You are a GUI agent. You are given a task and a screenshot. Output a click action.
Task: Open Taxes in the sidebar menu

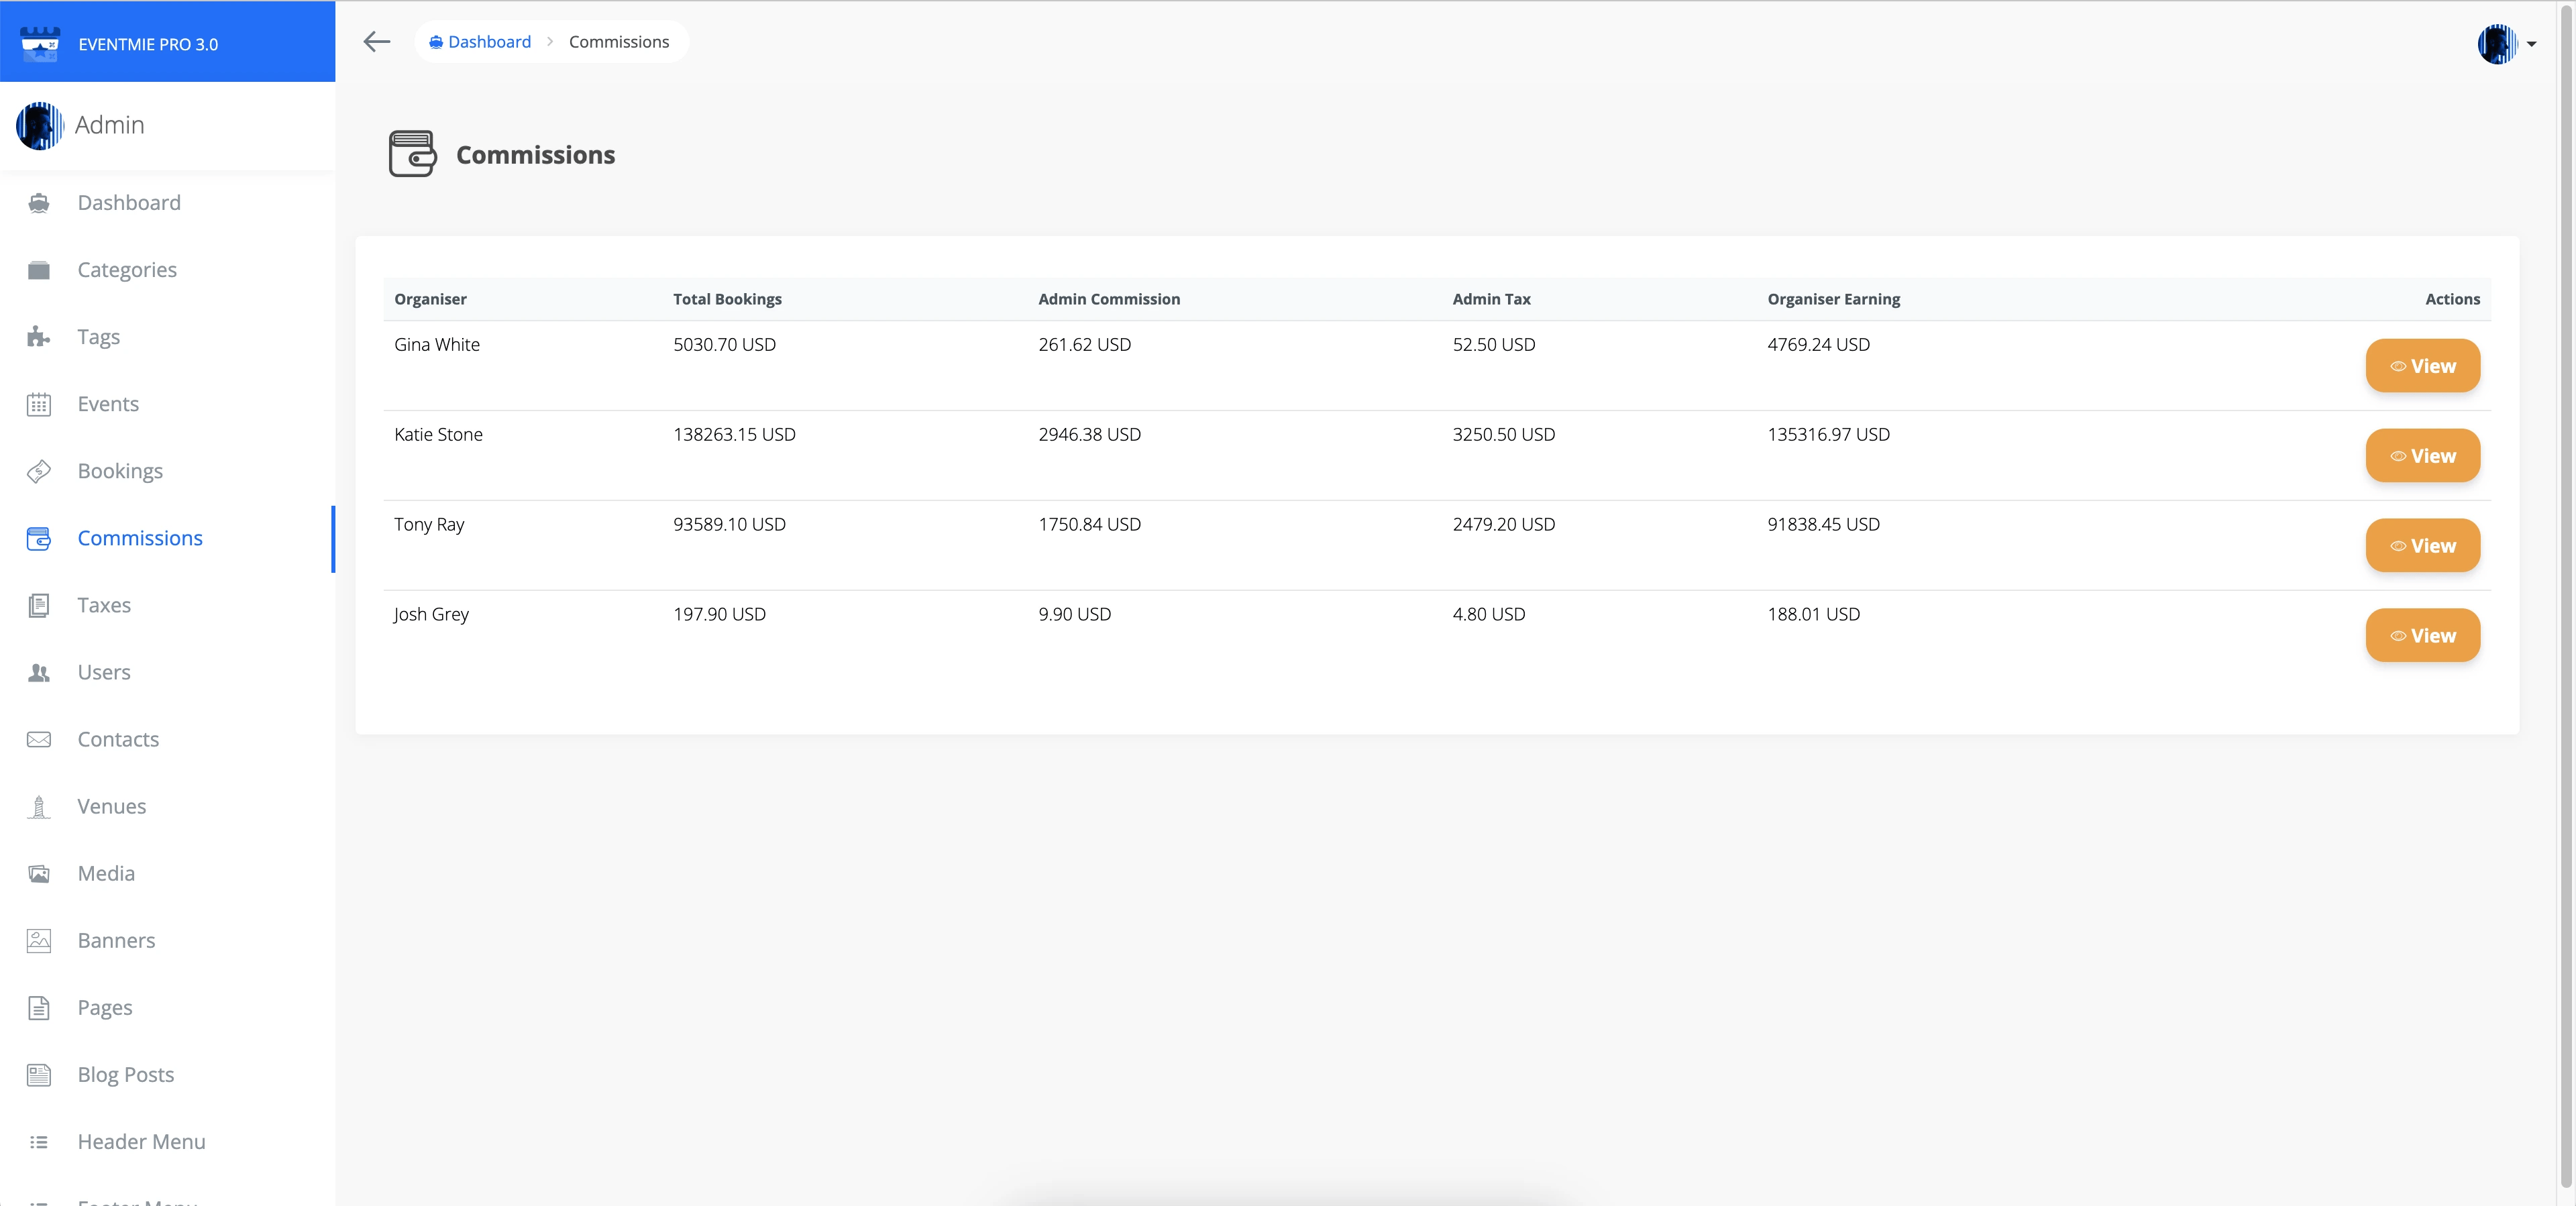click(x=104, y=605)
